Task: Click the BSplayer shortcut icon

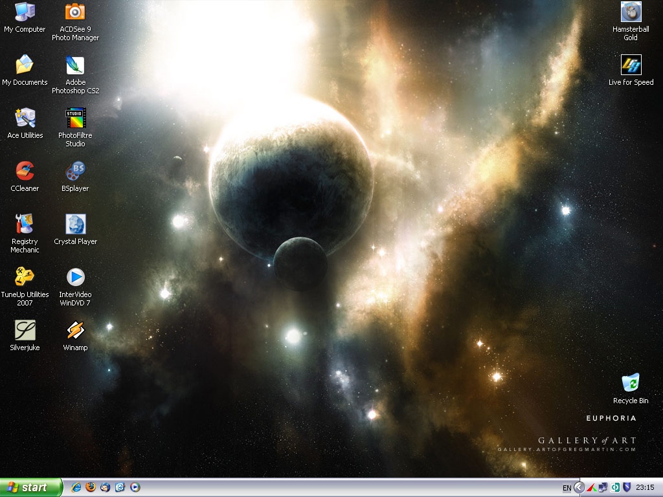Action: [x=75, y=171]
